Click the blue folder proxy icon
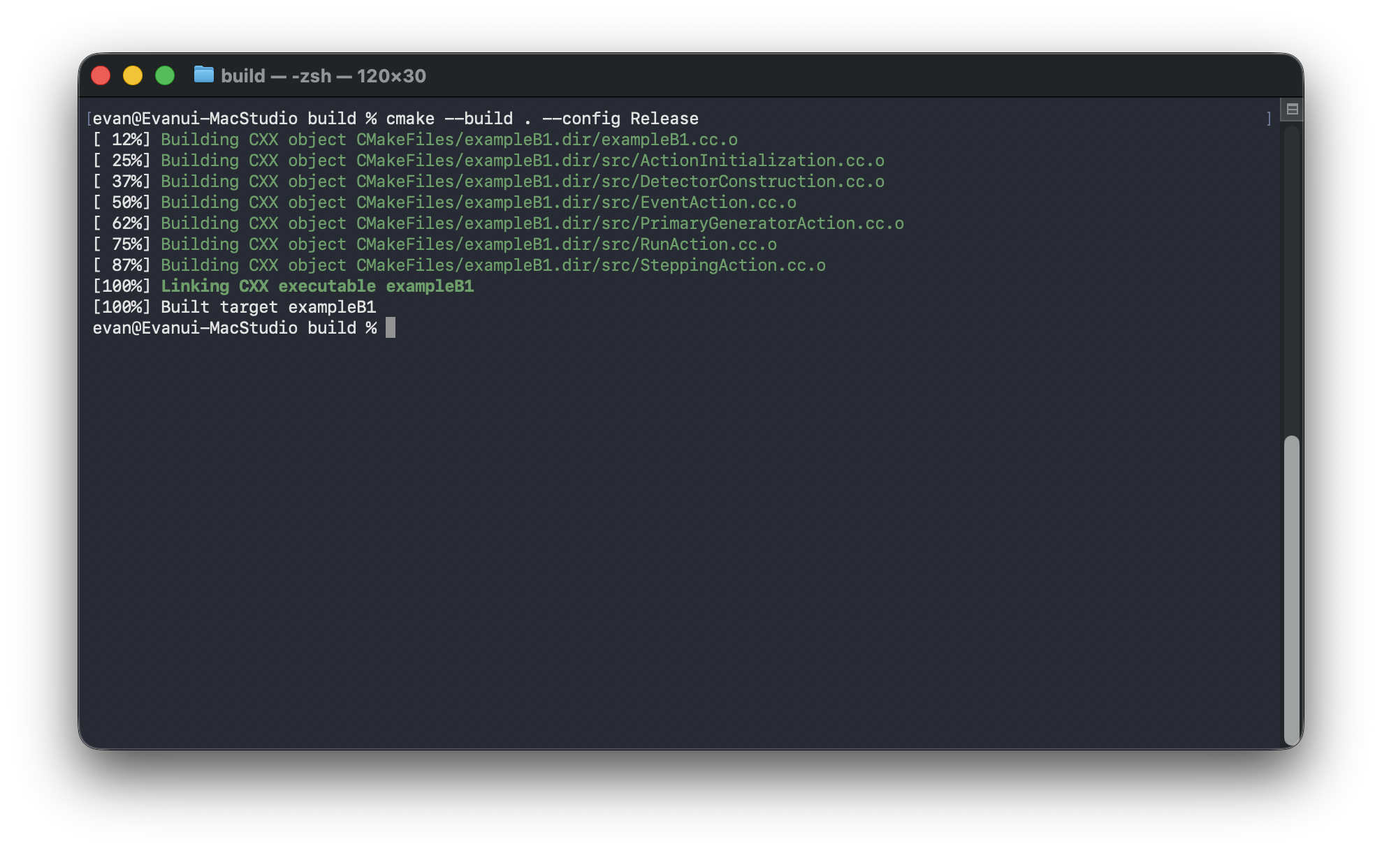The height and width of the screenshot is (853, 1382). pos(203,74)
